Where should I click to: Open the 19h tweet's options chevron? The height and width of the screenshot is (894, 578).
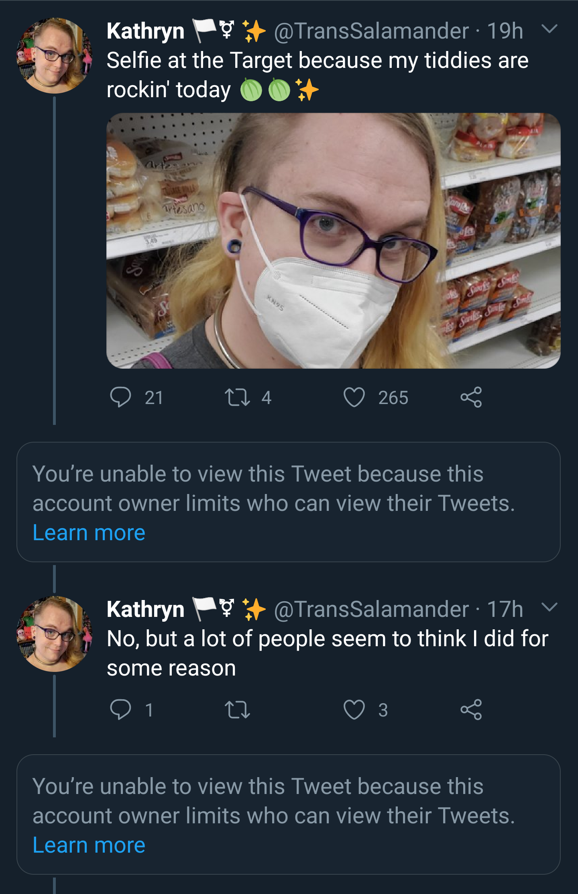549,29
